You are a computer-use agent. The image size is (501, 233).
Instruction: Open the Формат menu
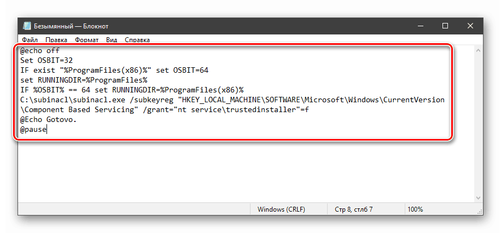tap(86, 40)
